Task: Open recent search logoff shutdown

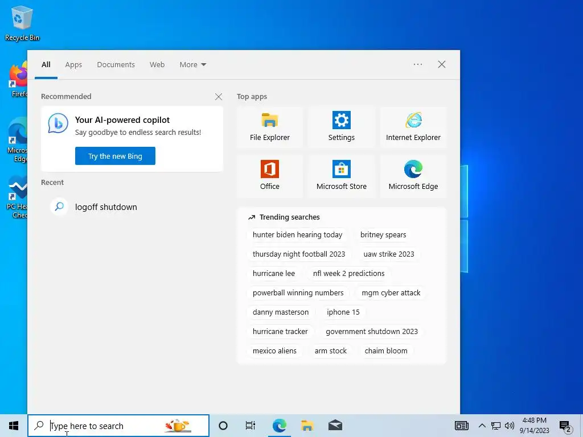Action: 132,207
